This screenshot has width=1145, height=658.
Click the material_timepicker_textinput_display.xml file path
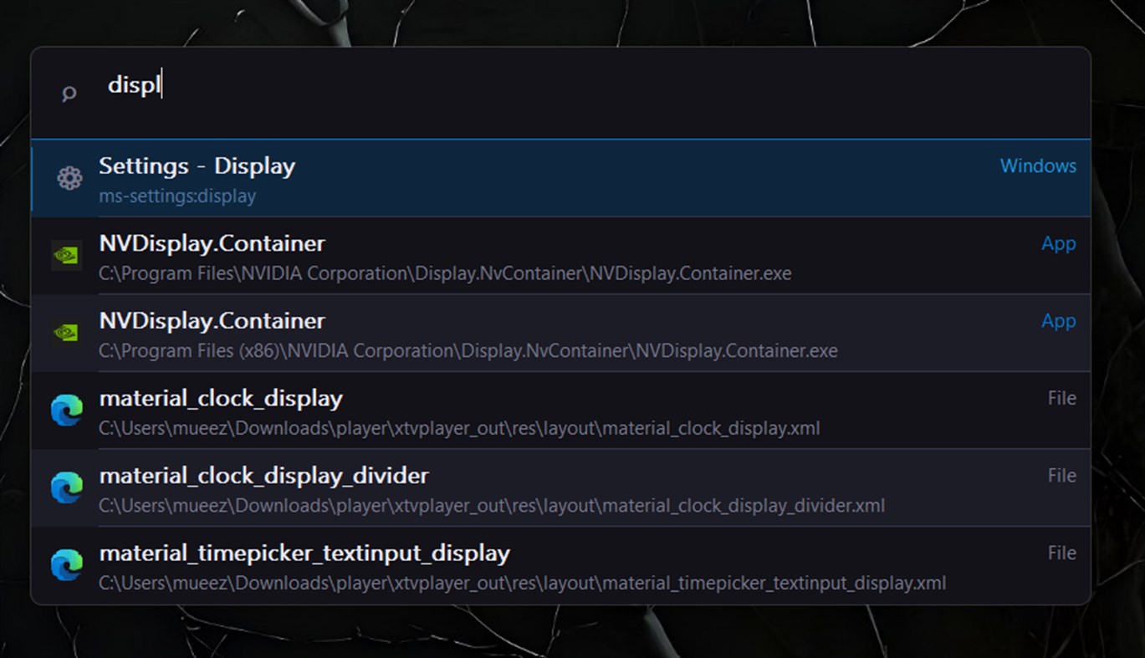pos(523,584)
